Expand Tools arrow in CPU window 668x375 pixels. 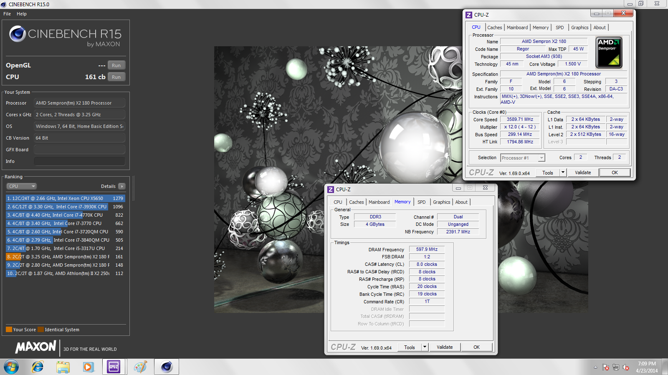pyautogui.click(x=563, y=172)
